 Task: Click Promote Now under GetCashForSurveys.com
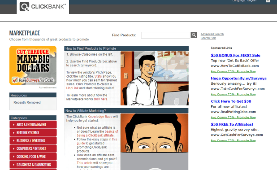click(x=246, y=140)
